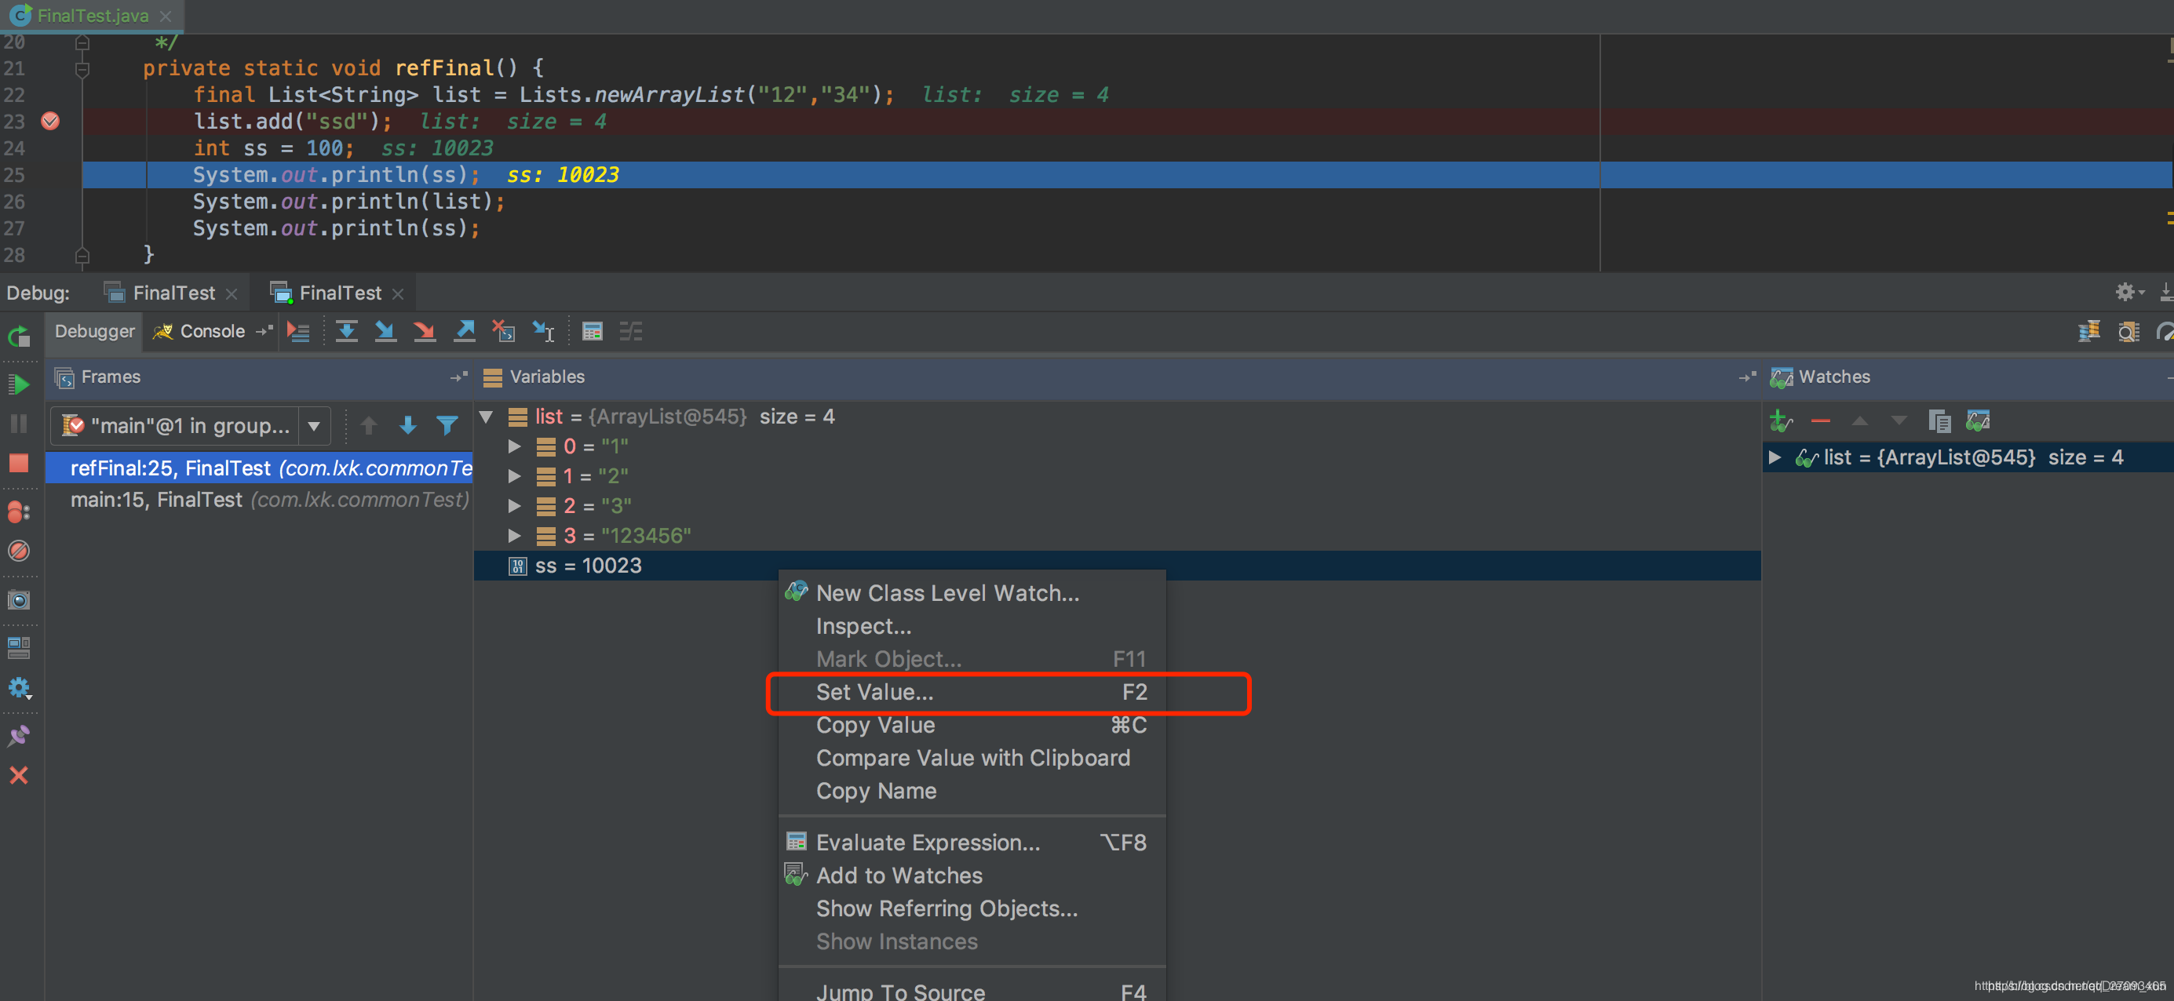This screenshot has height=1001, width=2174.
Task: Click the Evaluate Expression calculator toolbar icon
Action: coord(593,331)
